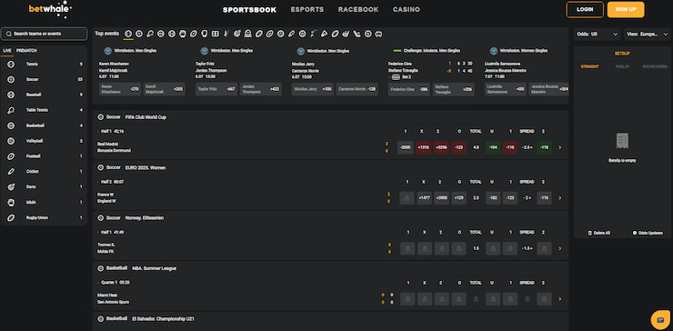The height and width of the screenshot is (331, 673).
Task: Switch to the LIVE tab
Action: pyautogui.click(x=7, y=51)
